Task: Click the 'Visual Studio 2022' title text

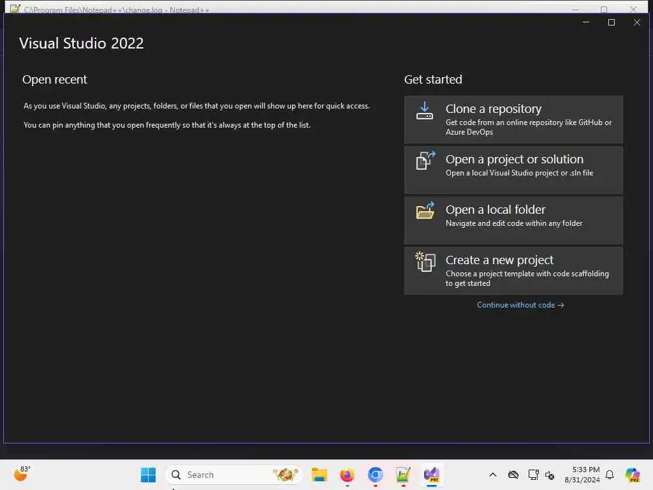Action: pyautogui.click(x=82, y=43)
